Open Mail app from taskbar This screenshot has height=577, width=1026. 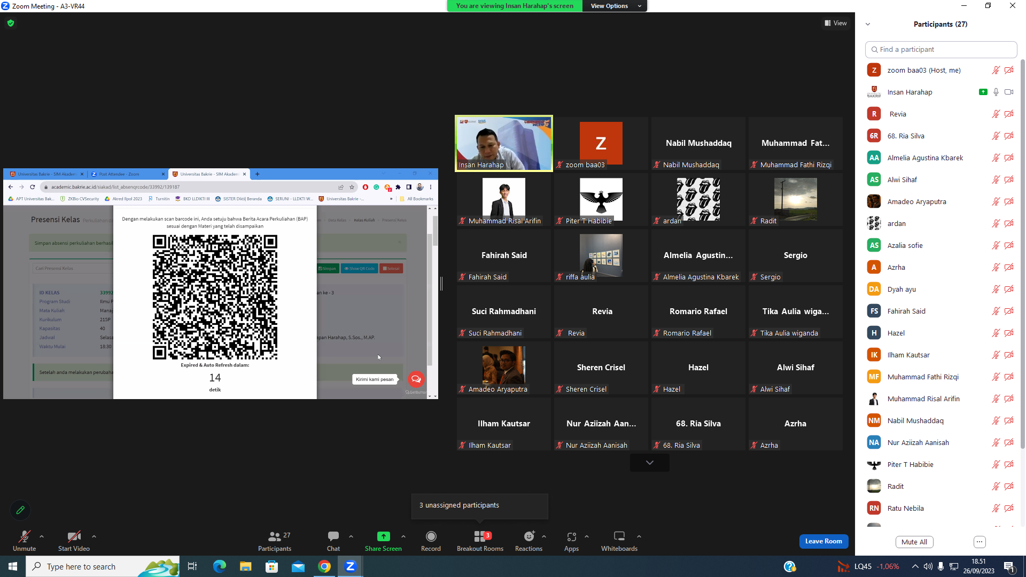point(298,566)
